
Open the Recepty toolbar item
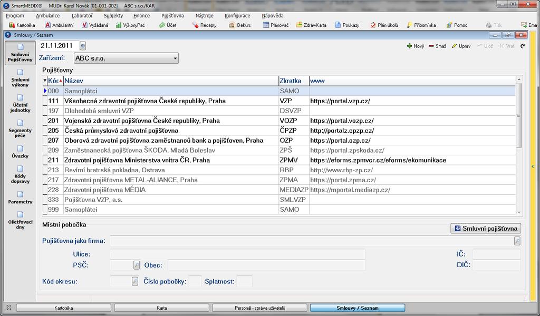point(205,25)
